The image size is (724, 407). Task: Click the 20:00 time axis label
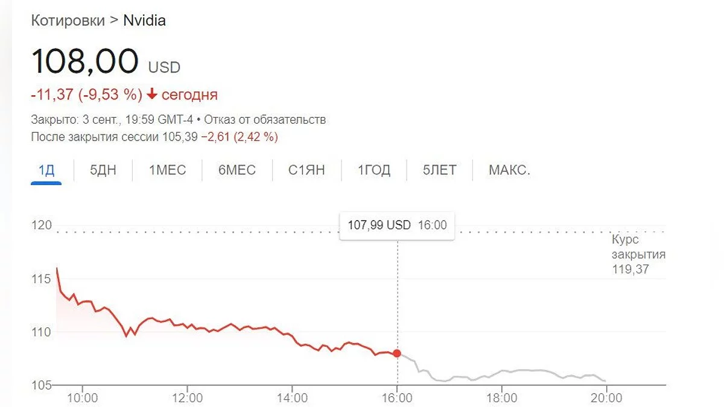[x=606, y=398]
